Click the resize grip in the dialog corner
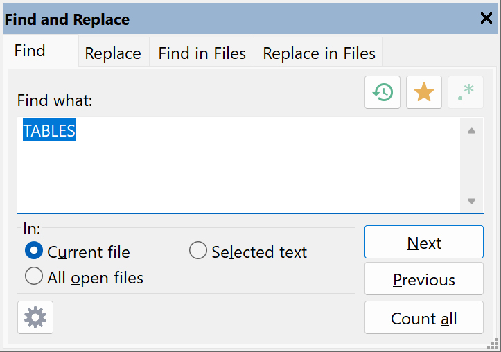 tap(493, 345)
